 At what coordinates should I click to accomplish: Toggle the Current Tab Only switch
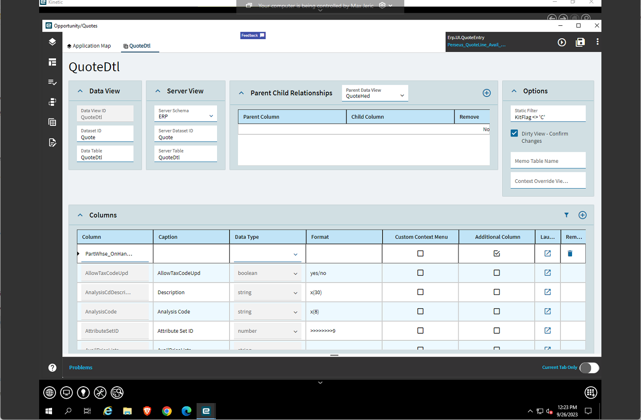tap(589, 368)
